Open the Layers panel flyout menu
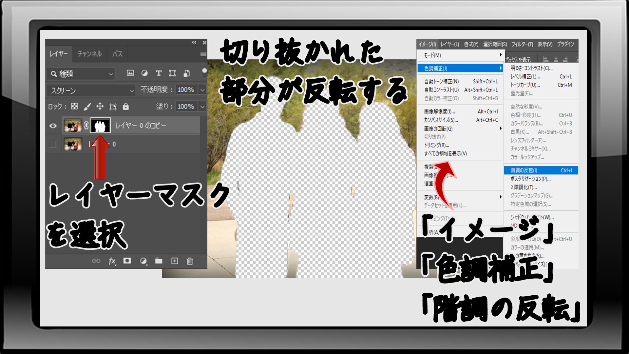 203,54
